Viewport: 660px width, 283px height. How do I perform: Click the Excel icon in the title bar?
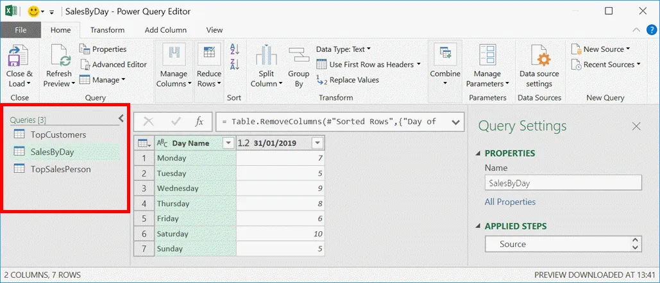11,12
